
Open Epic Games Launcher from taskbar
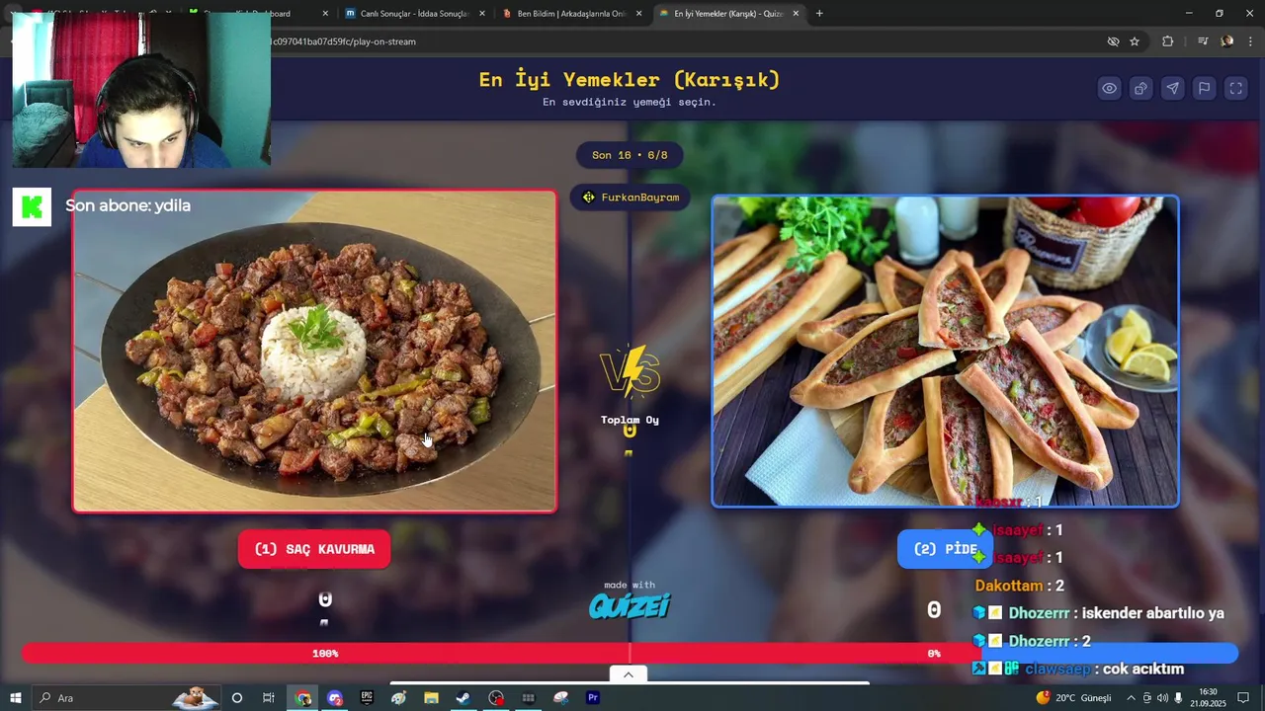(367, 698)
